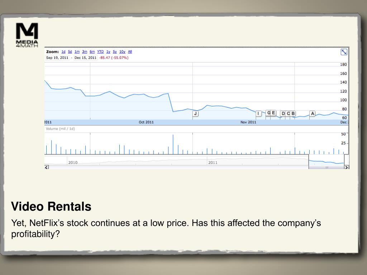
Task: Choose the 5y zoom range
Action: click(115, 52)
